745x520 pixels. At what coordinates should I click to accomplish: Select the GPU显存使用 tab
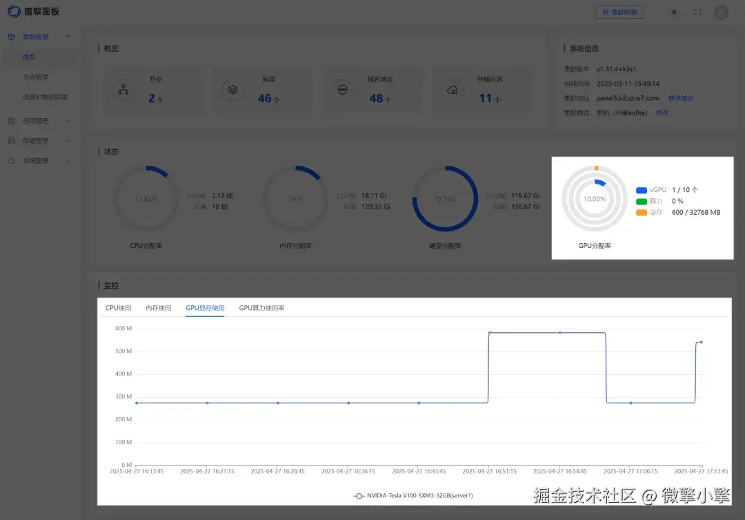click(205, 308)
